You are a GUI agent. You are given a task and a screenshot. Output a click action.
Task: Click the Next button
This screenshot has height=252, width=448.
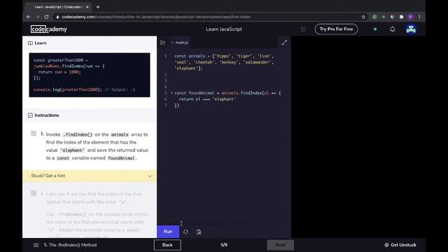click(x=280, y=245)
